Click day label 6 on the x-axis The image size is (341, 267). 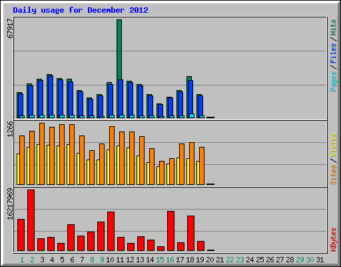point(72,260)
